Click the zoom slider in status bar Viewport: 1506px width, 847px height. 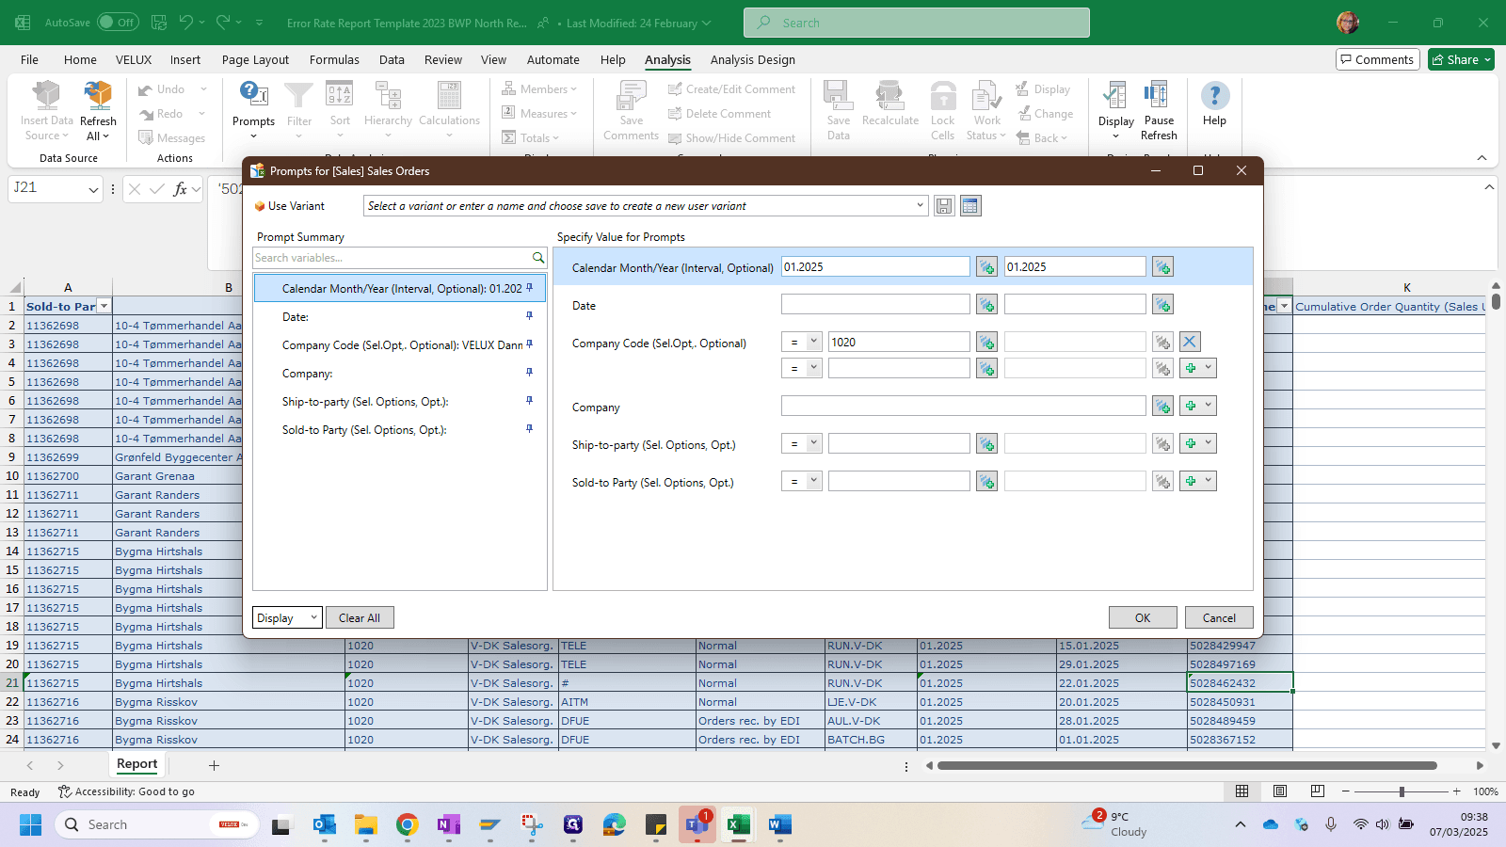1402,791
